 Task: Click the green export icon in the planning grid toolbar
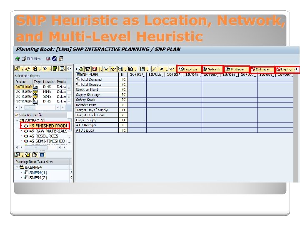pos(80,69)
